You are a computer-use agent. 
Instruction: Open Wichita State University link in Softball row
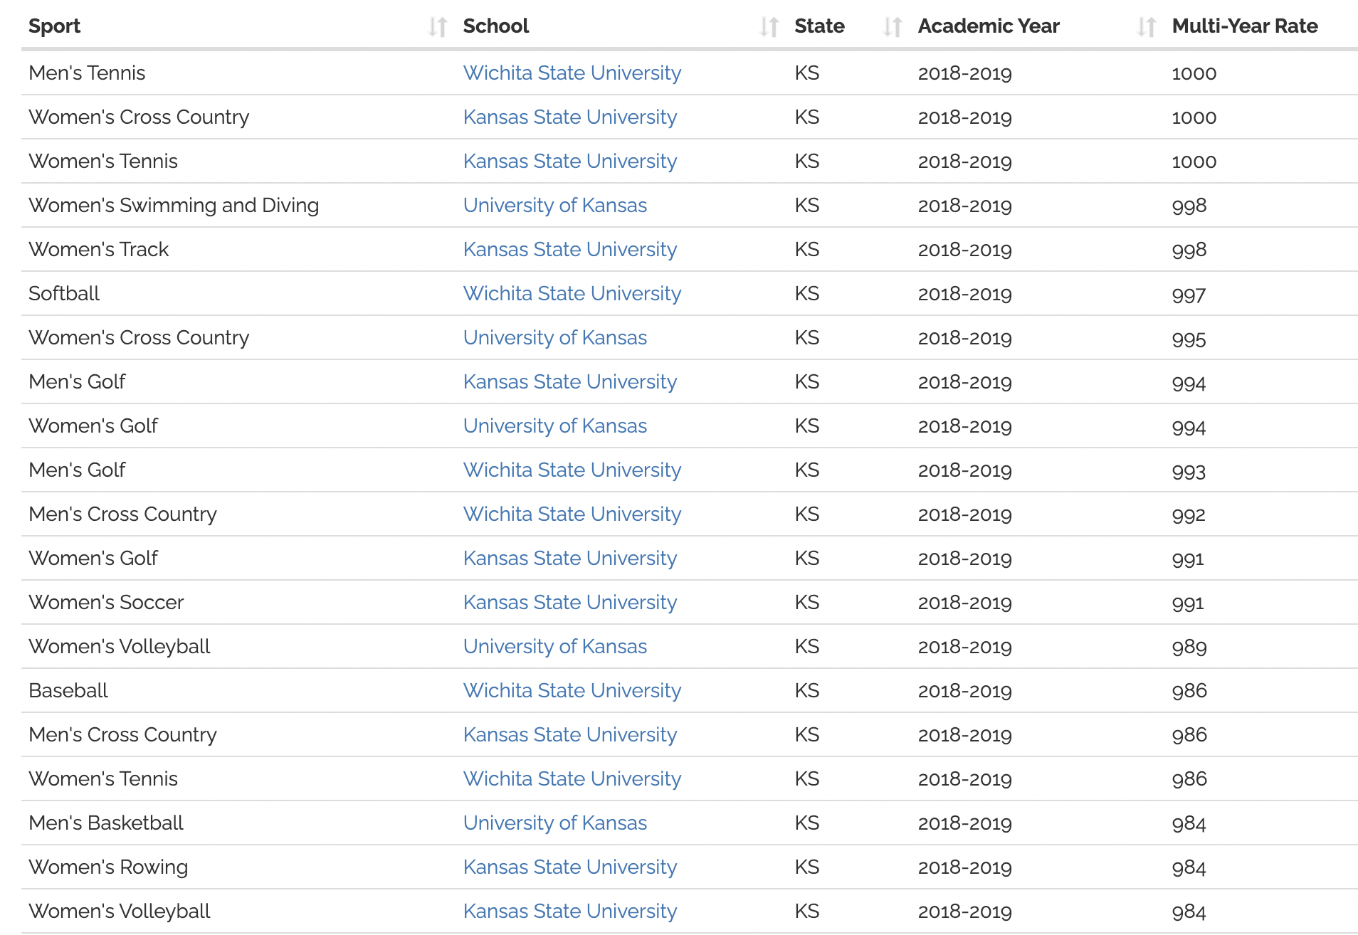[572, 293]
